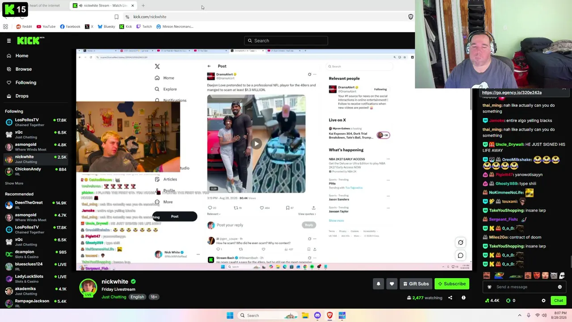Show hidden system tray icons
Viewport: 572px width, 322px height.
(519, 315)
